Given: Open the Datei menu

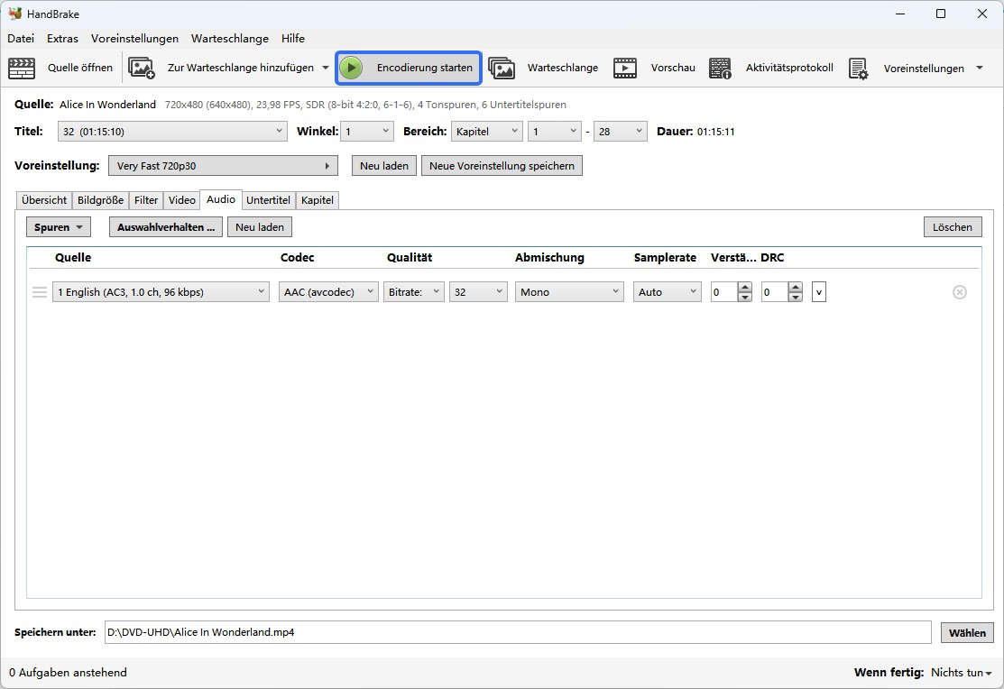Looking at the screenshot, I should [x=21, y=39].
